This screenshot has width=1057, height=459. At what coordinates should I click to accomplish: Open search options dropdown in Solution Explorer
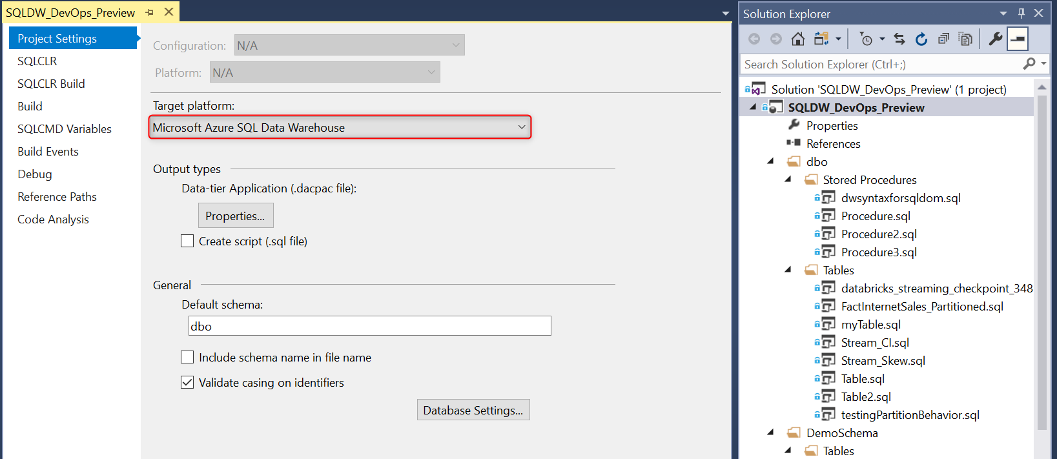[x=1043, y=63]
